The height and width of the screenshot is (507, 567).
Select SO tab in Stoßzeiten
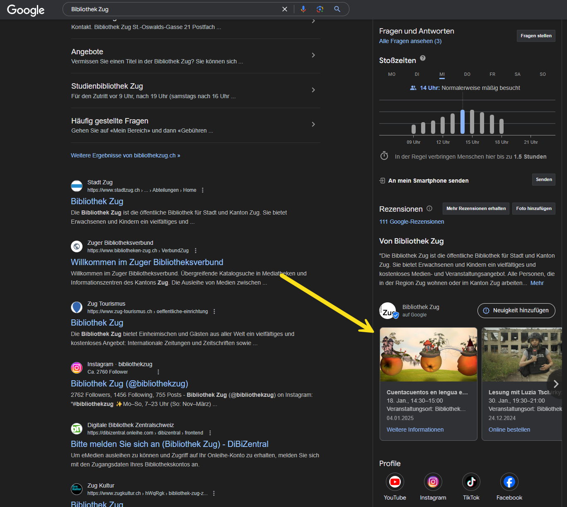[x=543, y=74]
